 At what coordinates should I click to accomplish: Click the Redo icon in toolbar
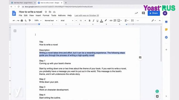coord(18,21)
